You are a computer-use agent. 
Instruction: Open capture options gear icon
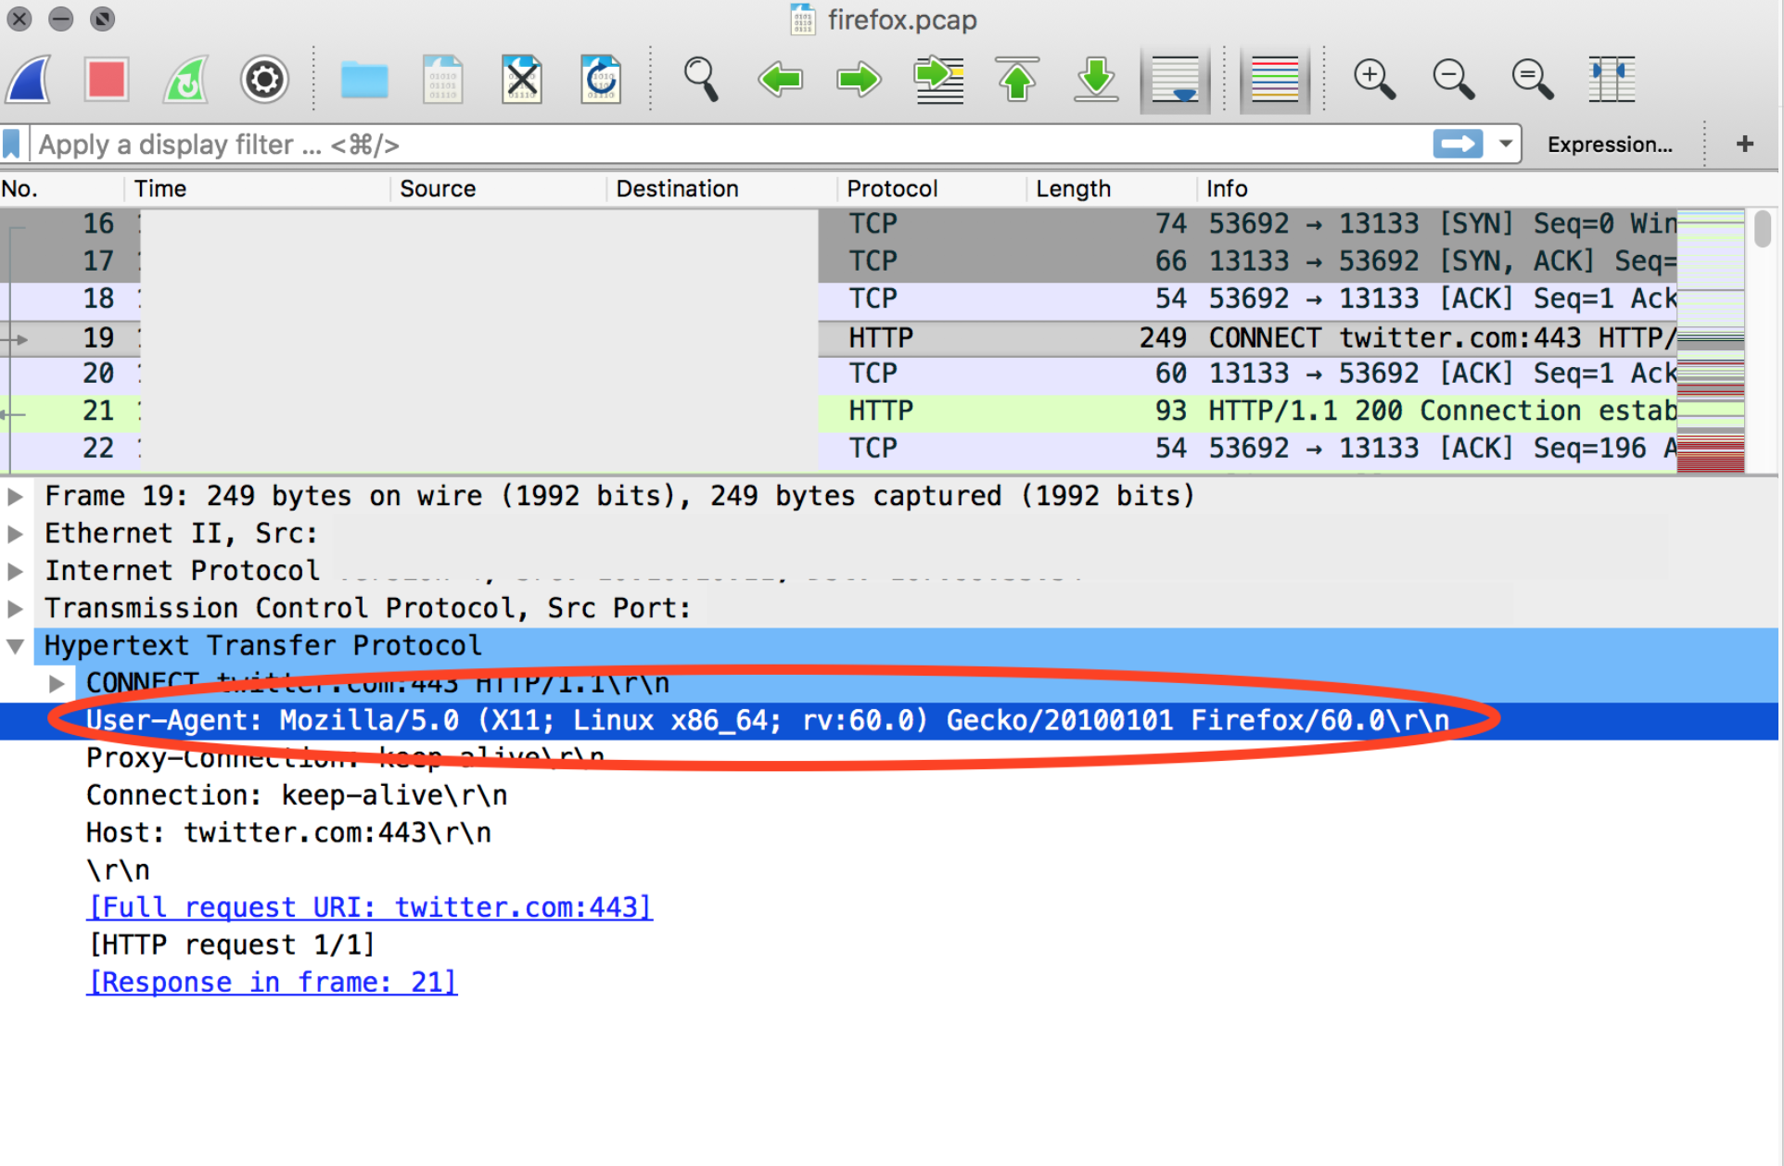click(x=264, y=80)
